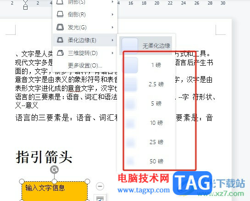Open the 三维旋转(D) submenu
This screenshot has width=250, height=201.
pos(85,53)
